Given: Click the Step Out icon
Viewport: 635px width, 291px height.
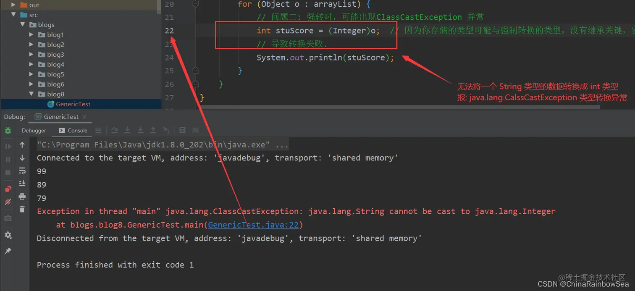Looking at the screenshot, I should pyautogui.click(x=153, y=130).
